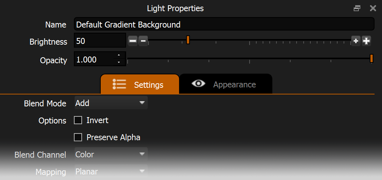382x180 pixels.
Task: Click the eye icon on Appearance tab
Action: (198, 84)
